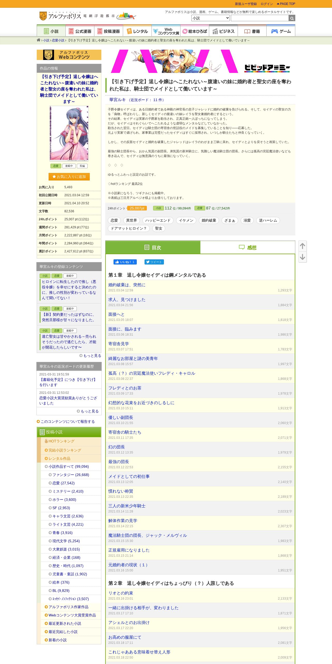Open the 投稿漫画 navigation tab
Viewport: 332px width, 664px height.
(x=109, y=31)
